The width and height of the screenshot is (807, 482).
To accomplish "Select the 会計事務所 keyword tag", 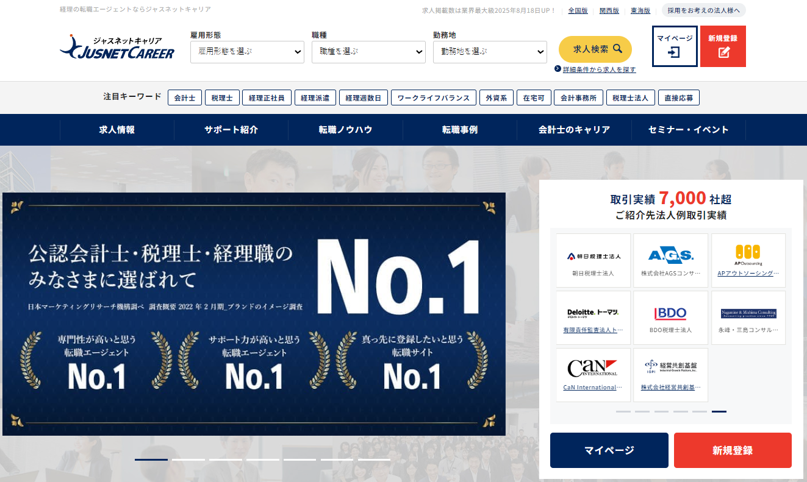I will pyautogui.click(x=579, y=97).
